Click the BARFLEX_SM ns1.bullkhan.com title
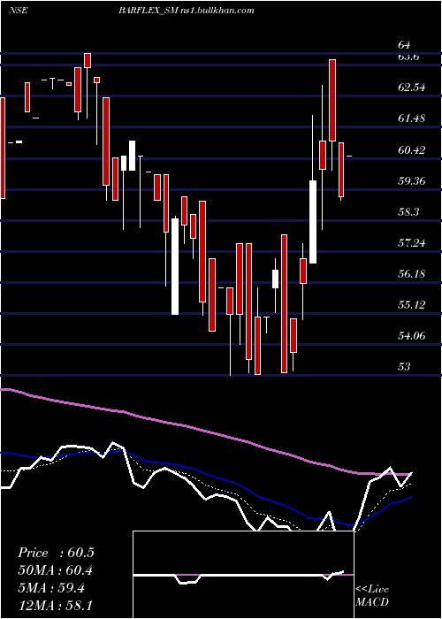The image size is (442, 619). point(187,11)
